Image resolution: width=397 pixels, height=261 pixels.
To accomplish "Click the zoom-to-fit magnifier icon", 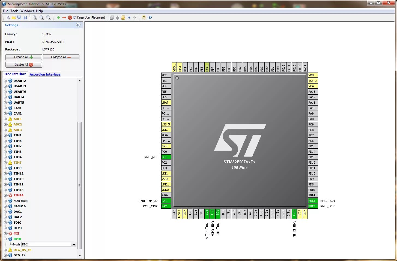I will coord(42,17).
